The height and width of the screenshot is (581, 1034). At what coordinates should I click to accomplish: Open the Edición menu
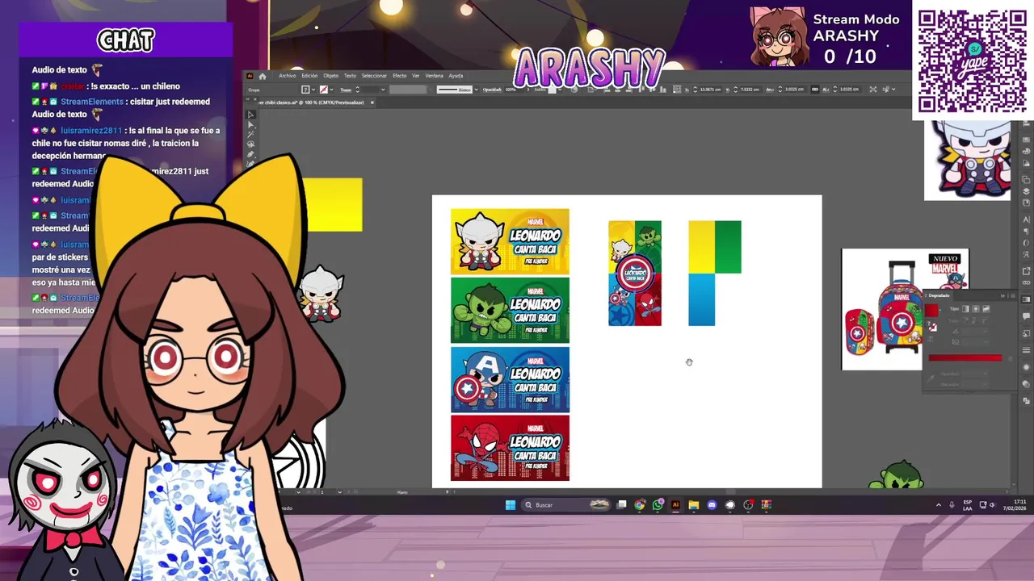click(x=309, y=76)
